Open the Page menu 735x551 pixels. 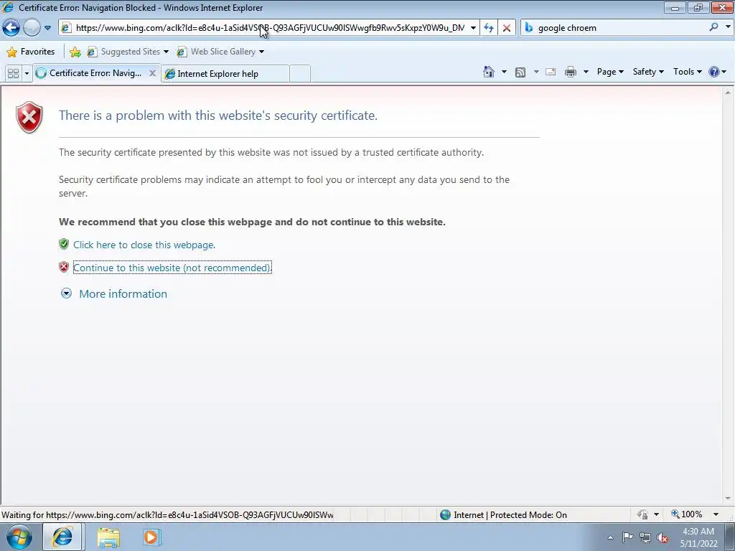point(610,72)
